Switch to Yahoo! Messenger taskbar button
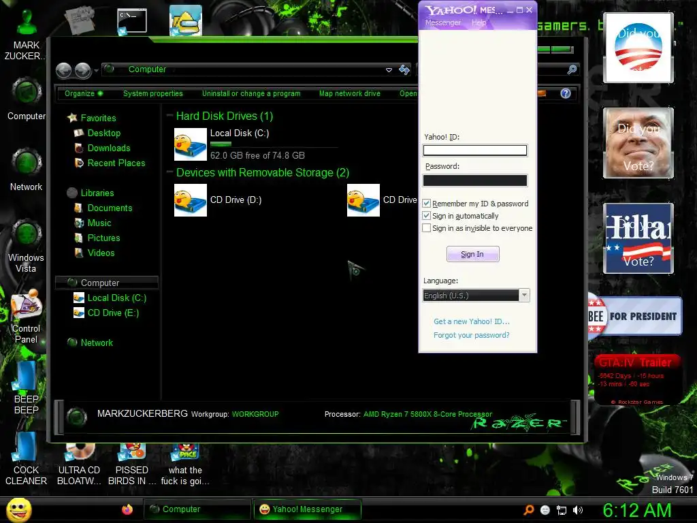 pos(307,509)
